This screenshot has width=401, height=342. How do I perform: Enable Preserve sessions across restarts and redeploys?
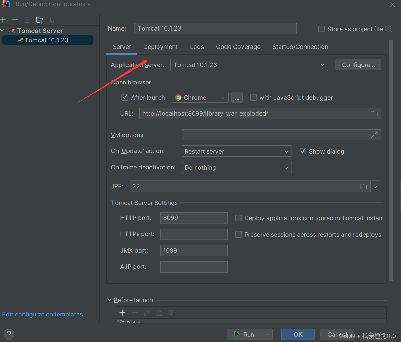(238, 235)
